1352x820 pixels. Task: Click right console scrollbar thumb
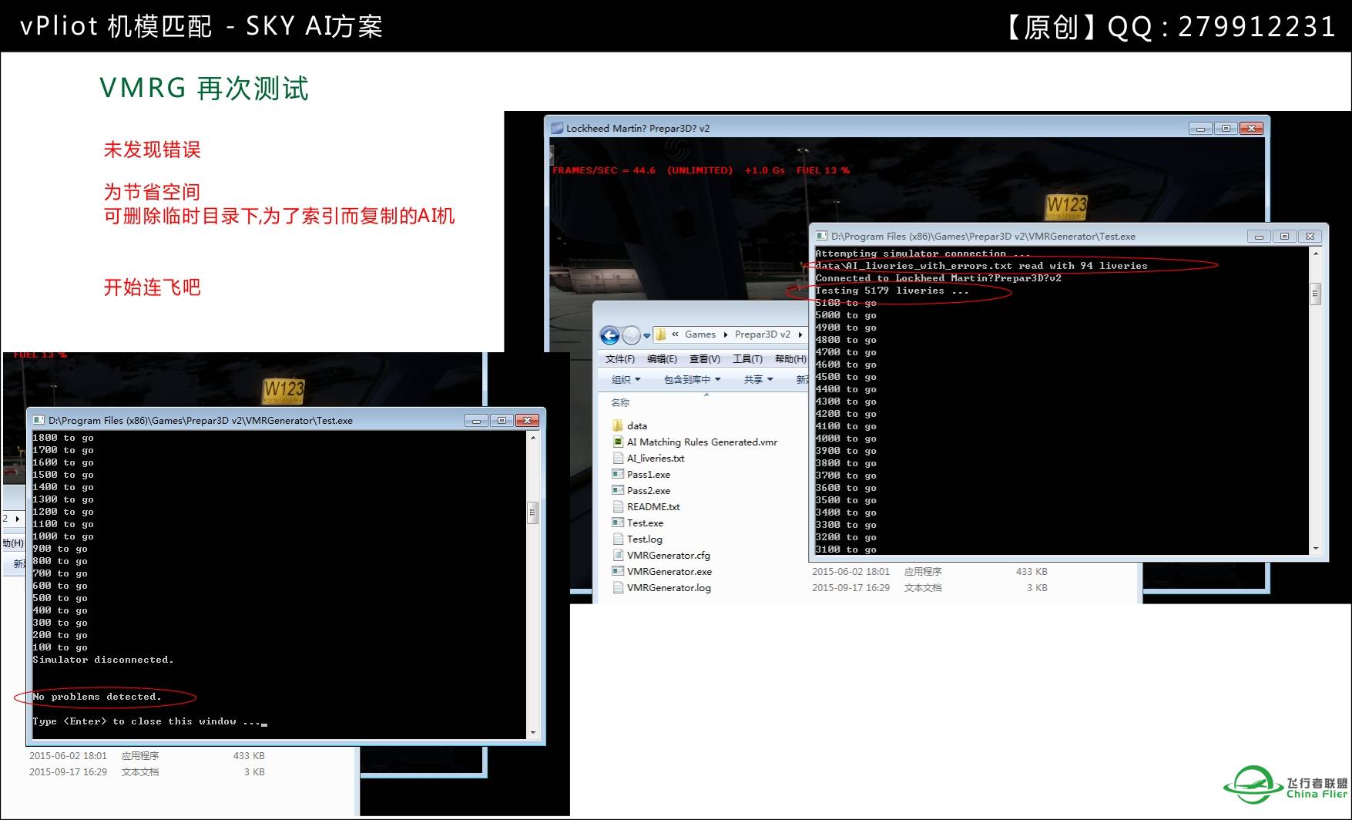click(1316, 294)
